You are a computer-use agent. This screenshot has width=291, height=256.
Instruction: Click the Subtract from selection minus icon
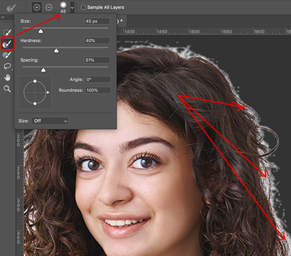(49, 7)
